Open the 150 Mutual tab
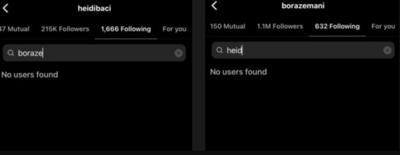 click(228, 26)
